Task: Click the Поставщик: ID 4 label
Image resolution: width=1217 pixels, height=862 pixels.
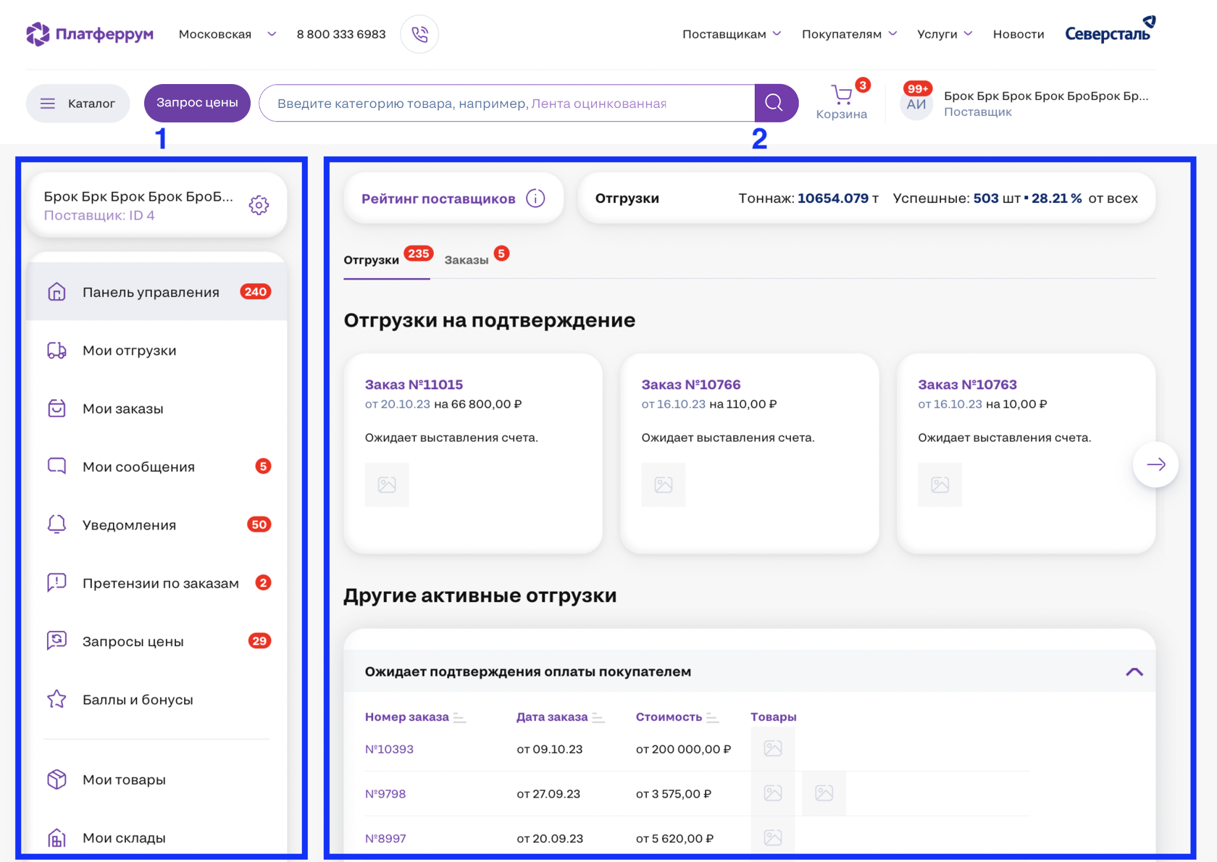Action: pyautogui.click(x=99, y=215)
